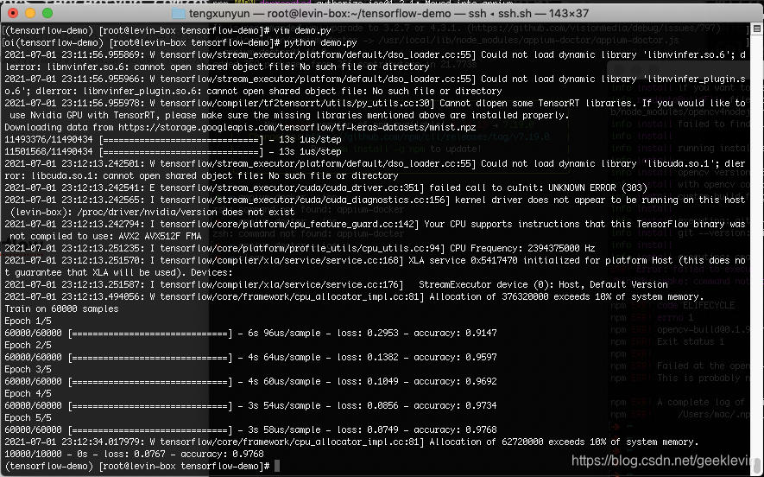
Task: Click 'libcuda.so.1' library name in warning
Action: tap(678, 164)
